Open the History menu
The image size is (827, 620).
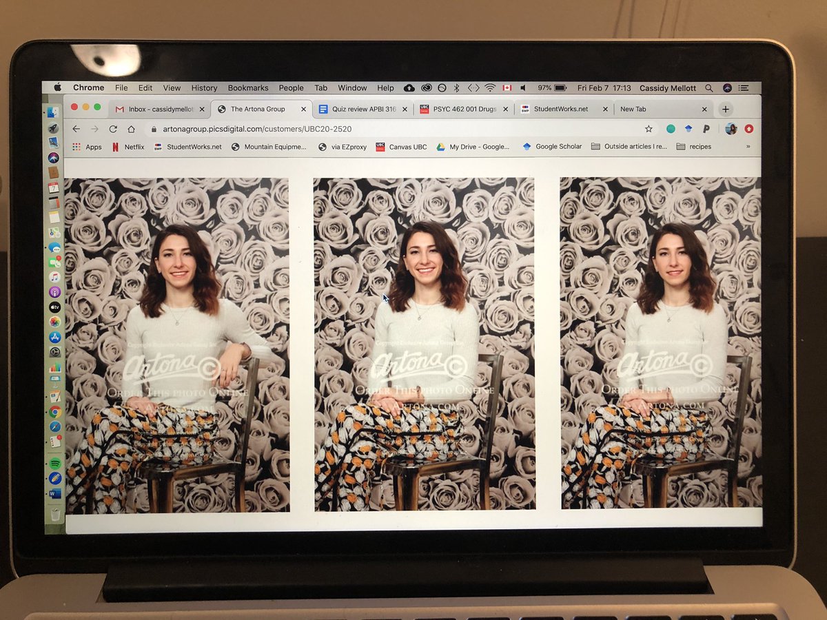click(204, 87)
